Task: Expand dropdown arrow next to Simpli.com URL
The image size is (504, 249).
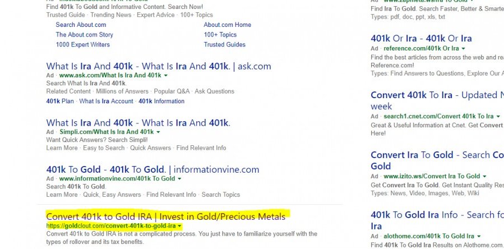Action: pyautogui.click(x=158, y=132)
